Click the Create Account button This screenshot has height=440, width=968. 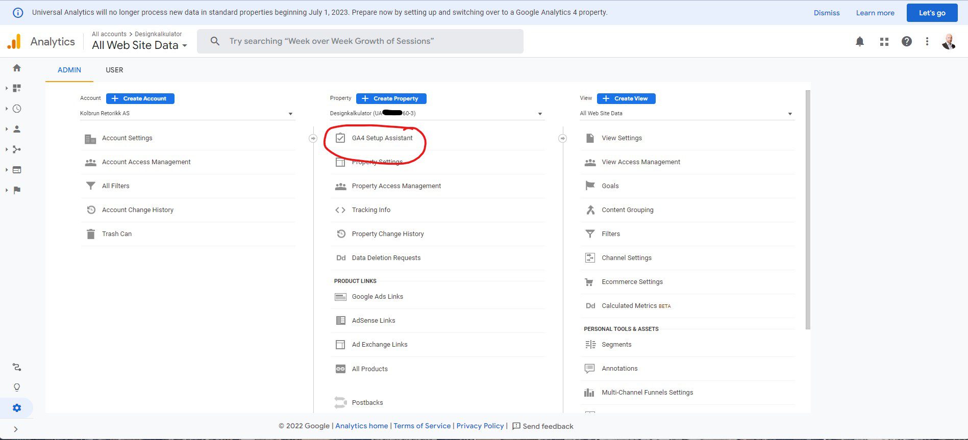pos(140,98)
